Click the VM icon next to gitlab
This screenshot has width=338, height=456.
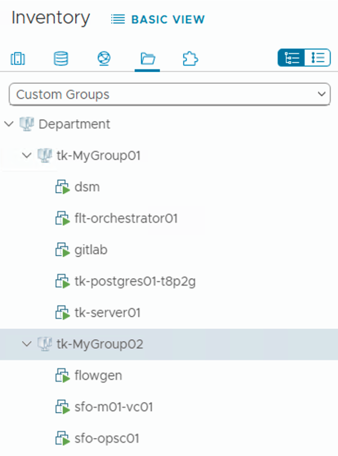pos(63,250)
